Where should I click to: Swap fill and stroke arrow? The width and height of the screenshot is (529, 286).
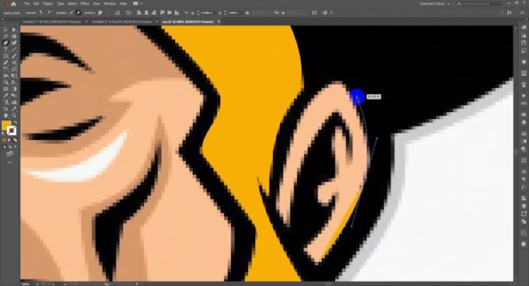(16, 123)
